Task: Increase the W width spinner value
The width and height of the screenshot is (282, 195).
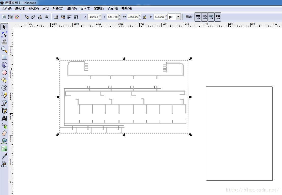Action: point(140,16)
